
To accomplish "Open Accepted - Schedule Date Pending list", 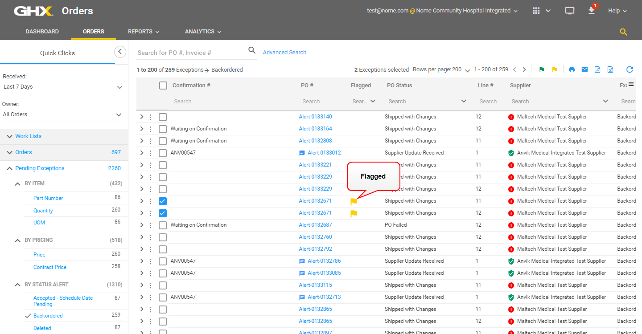I will coord(63,301).
